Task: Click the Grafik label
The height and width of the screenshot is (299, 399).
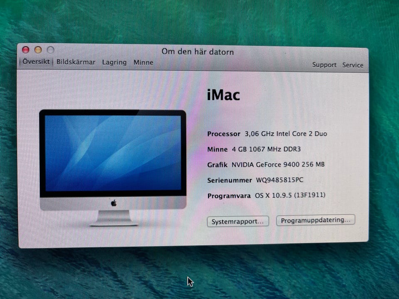Action: click(217, 165)
